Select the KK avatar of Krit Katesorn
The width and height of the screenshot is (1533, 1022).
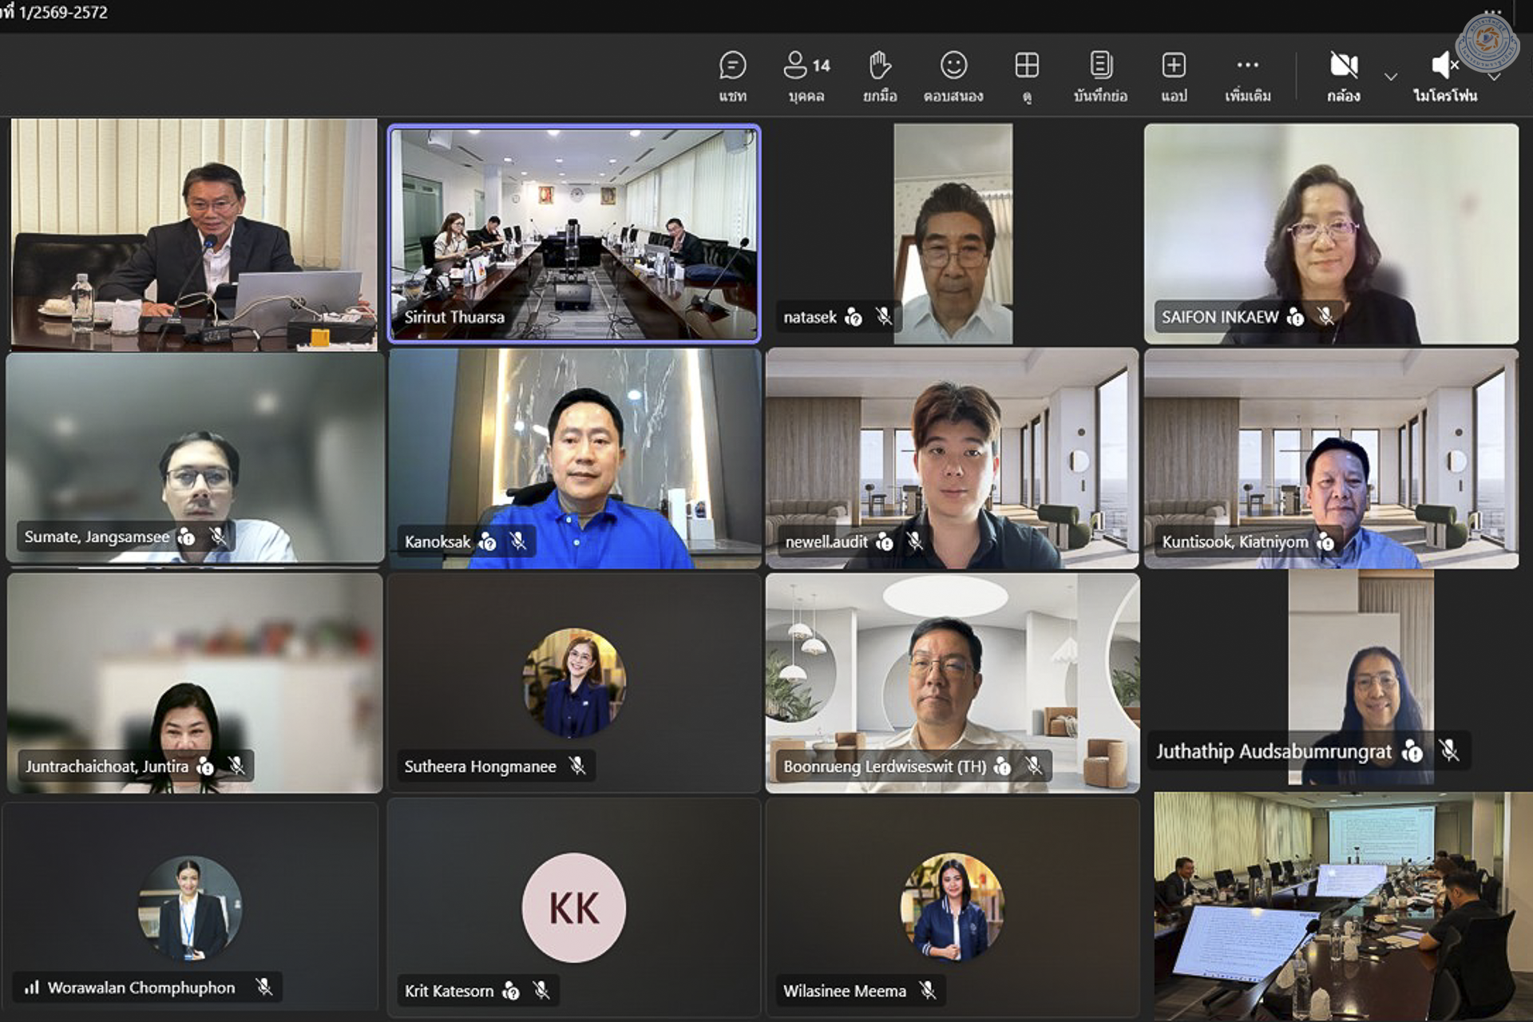click(574, 907)
